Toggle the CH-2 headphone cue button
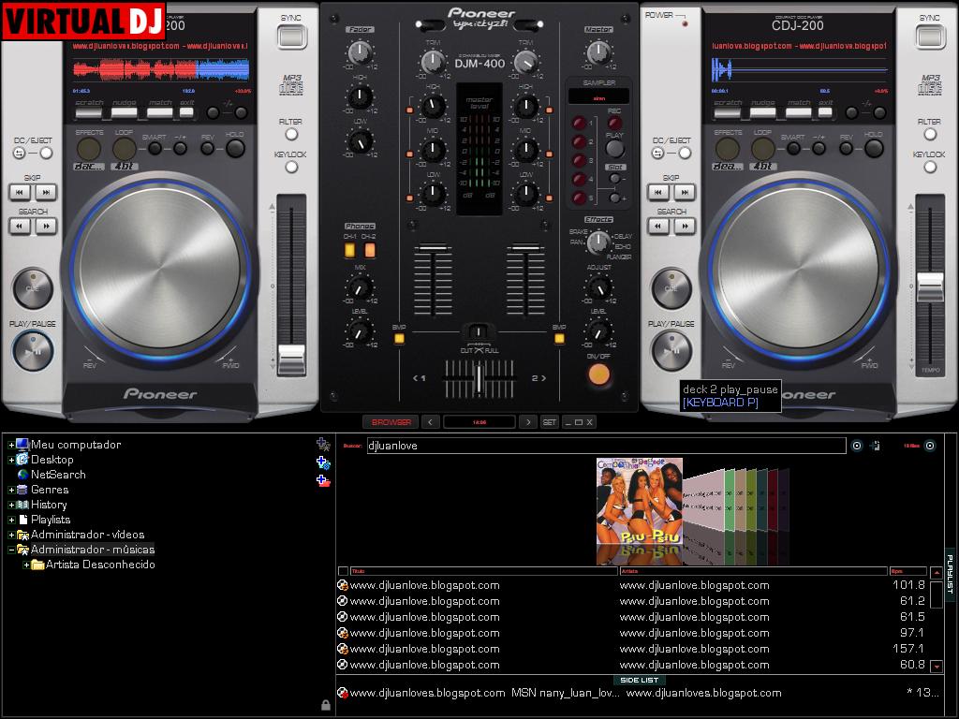 (370, 249)
